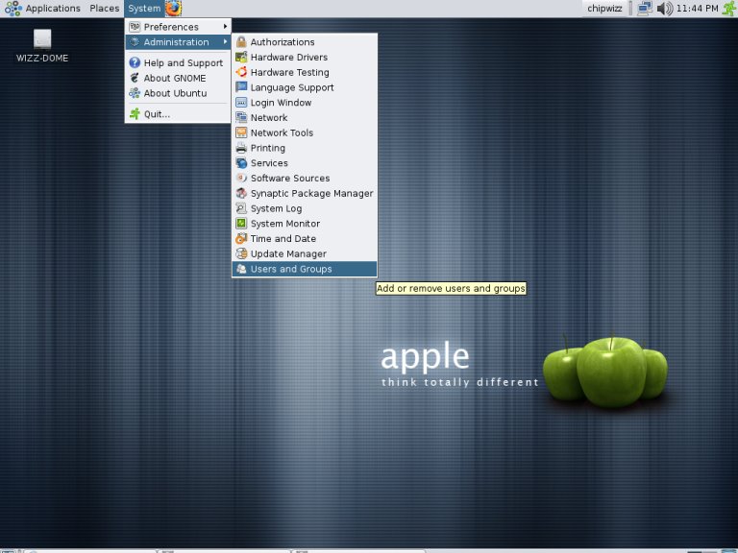Open the Applications menu
The height and width of the screenshot is (553, 738).
(x=53, y=9)
